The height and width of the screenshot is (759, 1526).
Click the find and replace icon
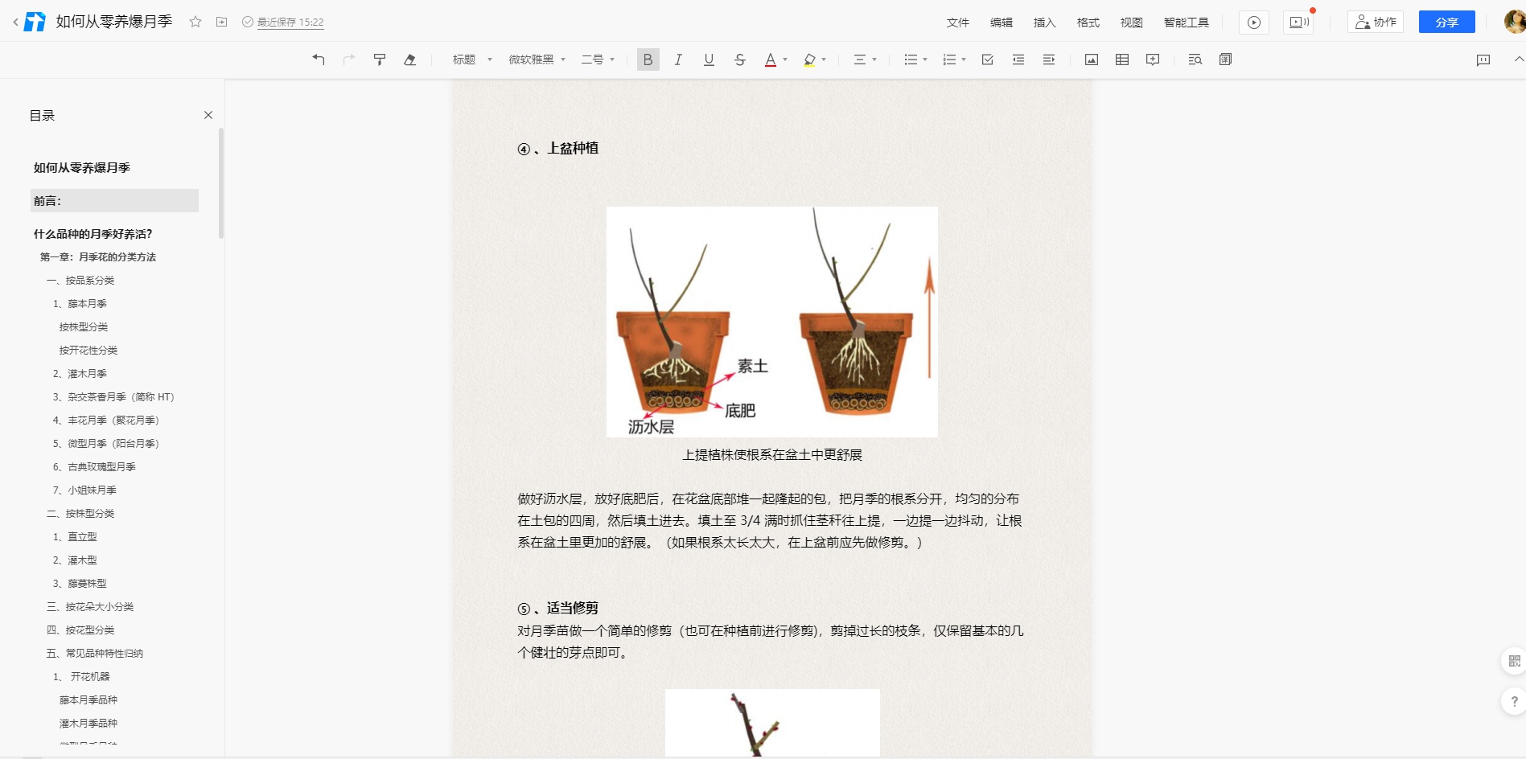tap(1195, 59)
